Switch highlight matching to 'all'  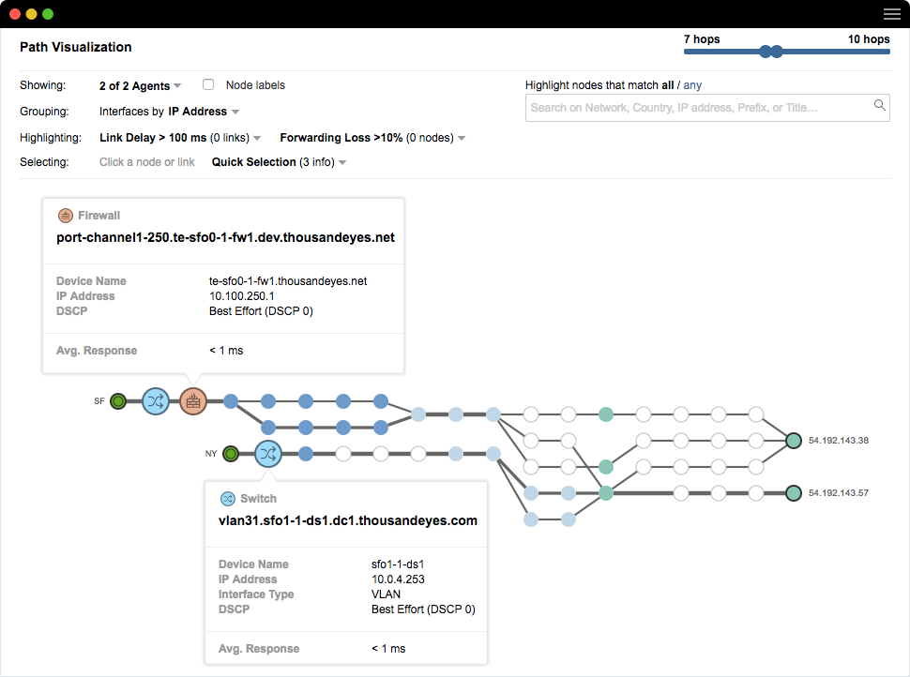pyautogui.click(x=667, y=85)
